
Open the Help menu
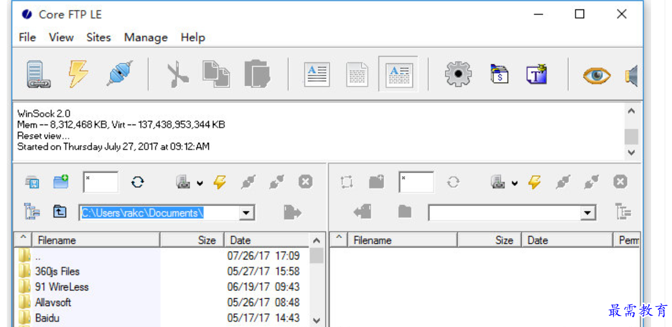(193, 37)
